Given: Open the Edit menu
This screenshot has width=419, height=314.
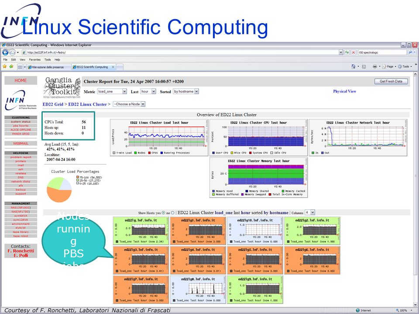Looking at the screenshot, I should coord(14,60).
